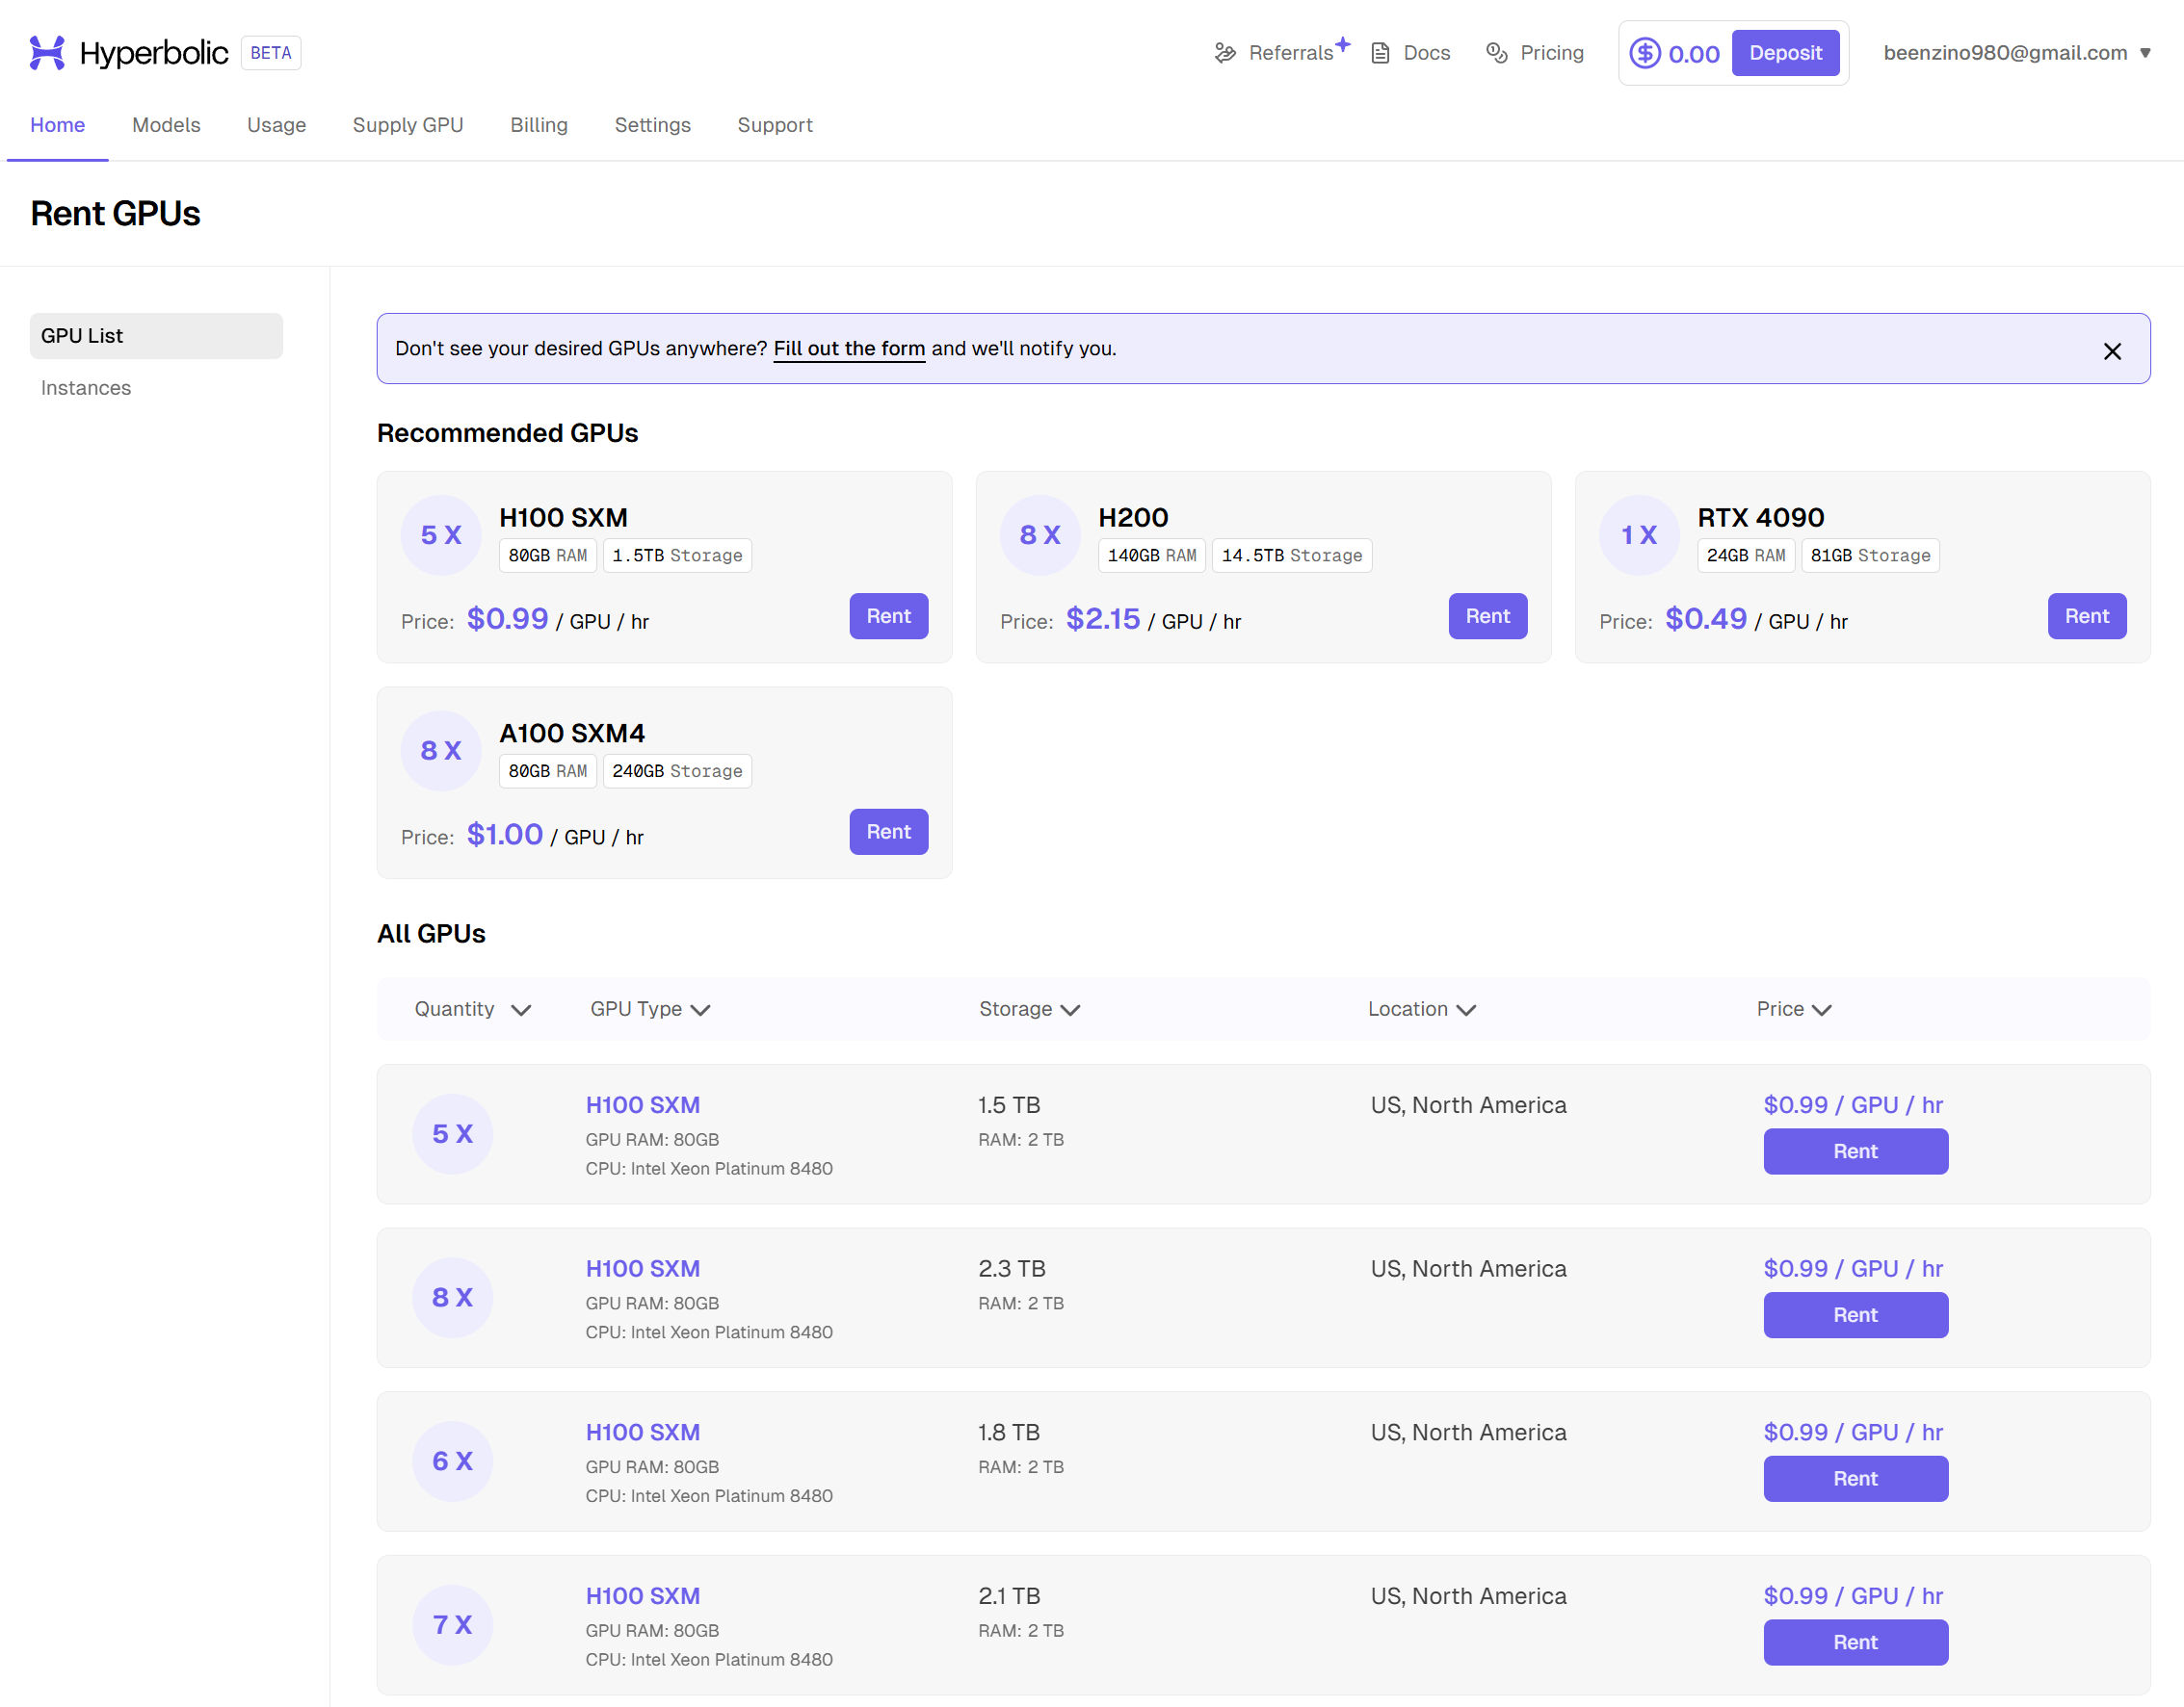Open the H100 SXM link in the 6 X row

click(642, 1433)
